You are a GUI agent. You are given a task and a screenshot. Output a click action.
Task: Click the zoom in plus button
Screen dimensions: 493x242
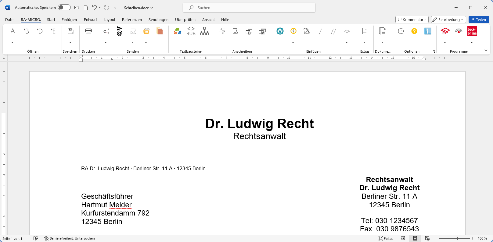click(473, 238)
